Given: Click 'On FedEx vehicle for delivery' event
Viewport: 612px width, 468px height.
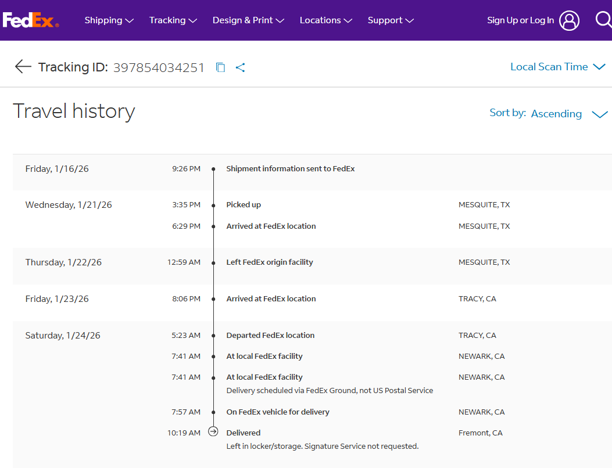Looking at the screenshot, I should 277,412.
